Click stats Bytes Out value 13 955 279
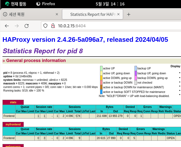The image size is (181, 147). tap(115, 116)
